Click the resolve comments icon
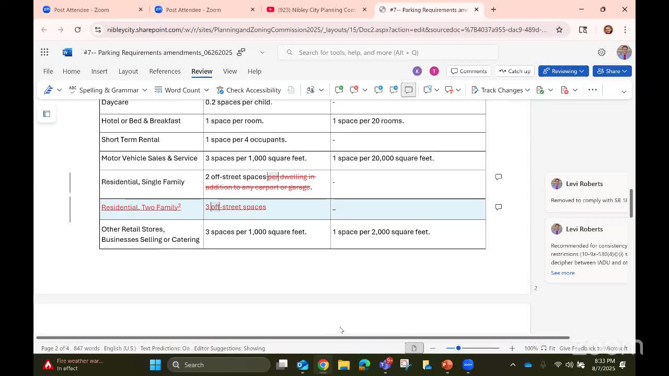Viewport: 669px width, 376px height. coord(449,90)
